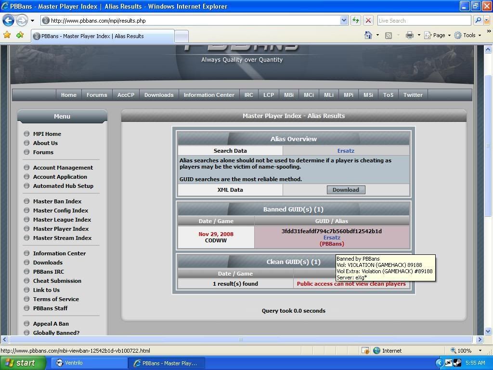This screenshot has height=370, width=493.
Task: Open the AccCP nav item
Action: pyautogui.click(x=126, y=95)
